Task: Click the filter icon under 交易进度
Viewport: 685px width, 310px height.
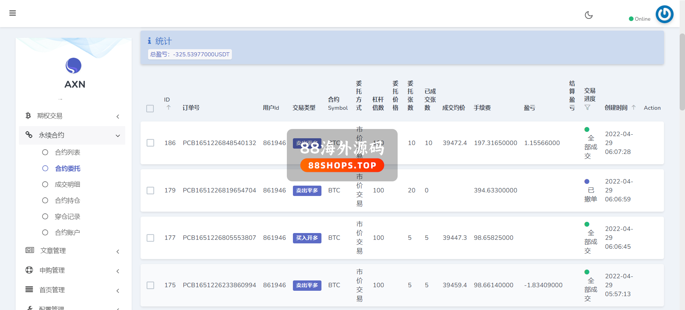Action: pyautogui.click(x=587, y=107)
